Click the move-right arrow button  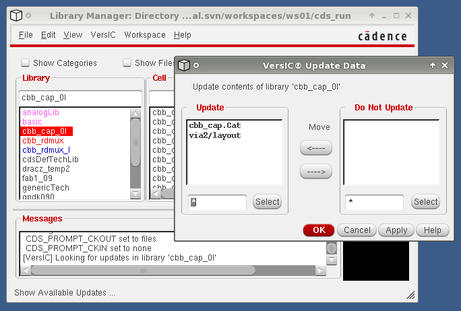click(315, 172)
